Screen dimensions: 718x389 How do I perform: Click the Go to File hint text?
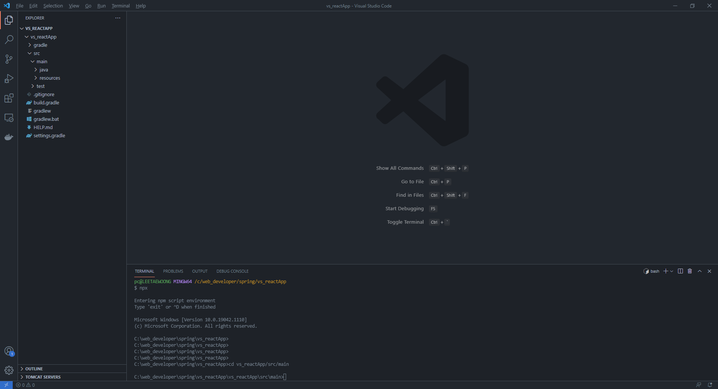point(412,182)
